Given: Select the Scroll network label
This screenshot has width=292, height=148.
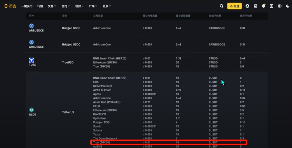Looking at the screenshot, I should 97,126.
